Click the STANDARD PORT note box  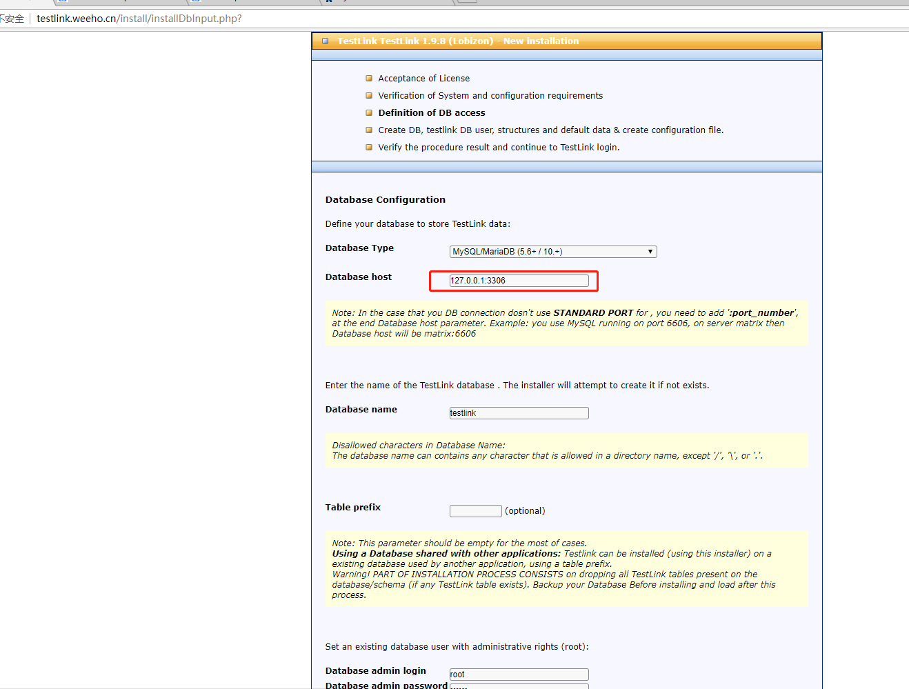566,323
